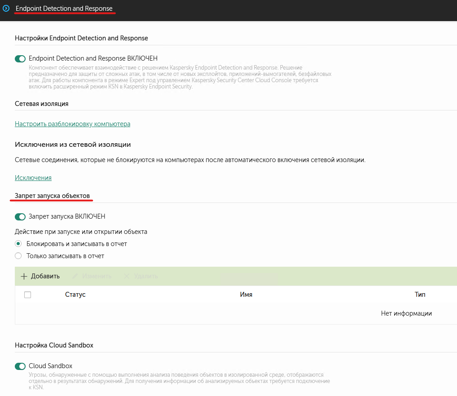
Task: Click Исключения из сетевой изоляции heading
Action: click(73, 145)
